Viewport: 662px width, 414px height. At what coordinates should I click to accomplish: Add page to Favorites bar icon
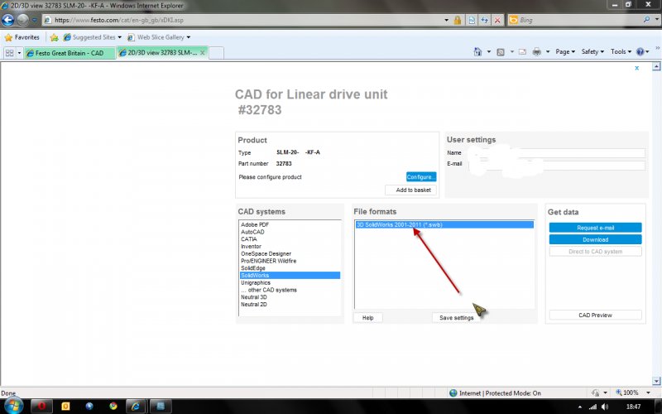click(54, 37)
